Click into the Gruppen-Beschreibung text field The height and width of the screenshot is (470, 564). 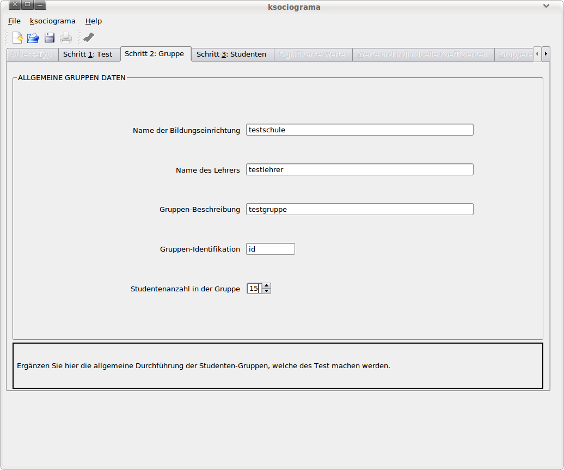(359, 210)
